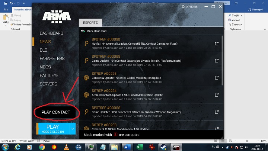Open SITREP #00234 external link icon
This screenshot has height=151, width=268.
(217, 95)
